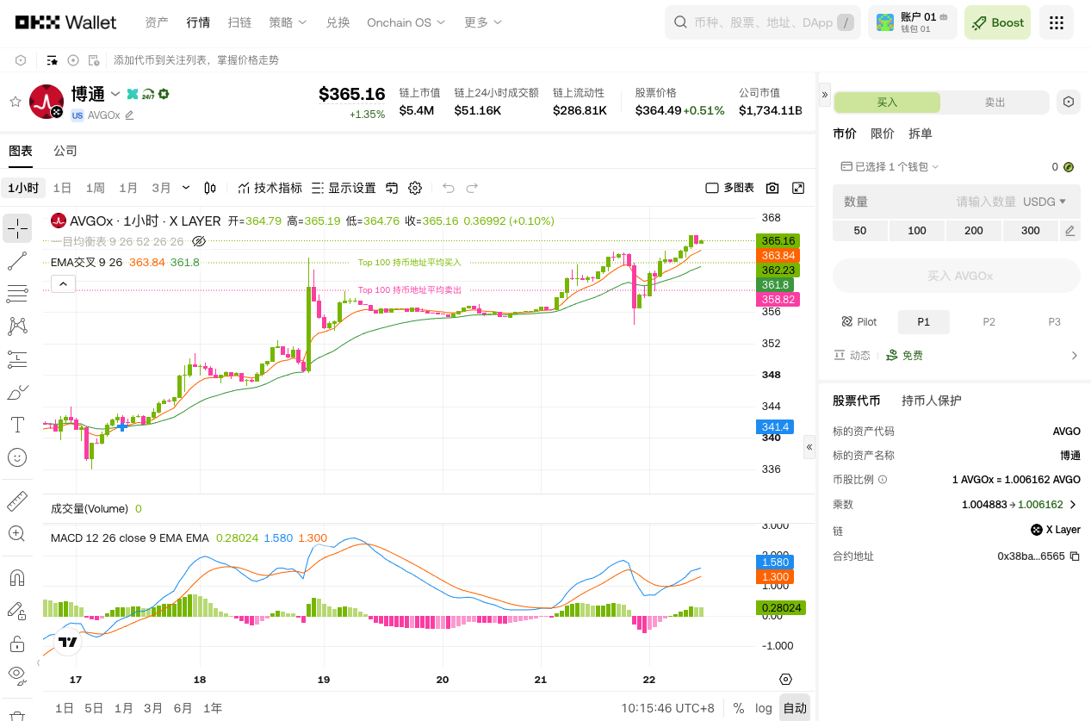Select the ruler measure tool
Viewport: 1091px width, 721px height.
click(16, 500)
